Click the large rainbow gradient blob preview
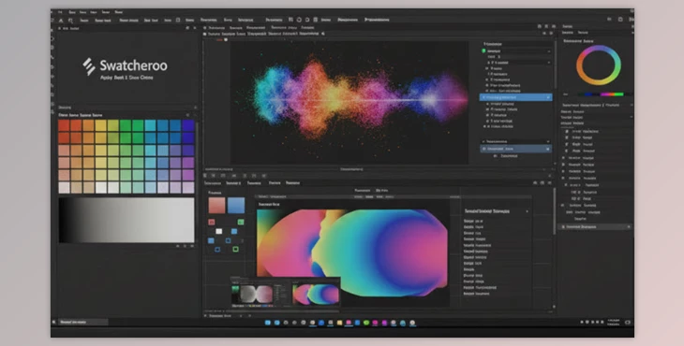Screen dimensions: 684x346 (352, 252)
